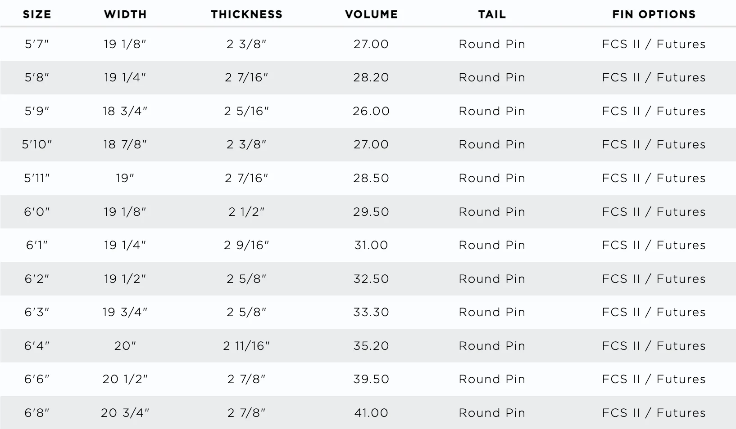Click the TAIL column header
The height and width of the screenshot is (429, 736).
pyautogui.click(x=492, y=14)
